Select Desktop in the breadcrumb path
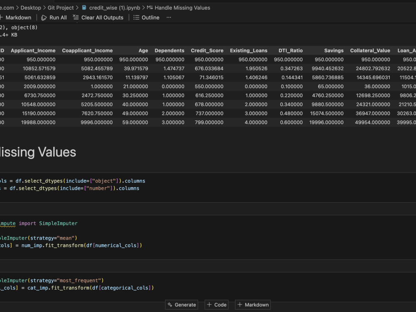Viewport: 416px width, 312px height. click(x=31, y=7)
